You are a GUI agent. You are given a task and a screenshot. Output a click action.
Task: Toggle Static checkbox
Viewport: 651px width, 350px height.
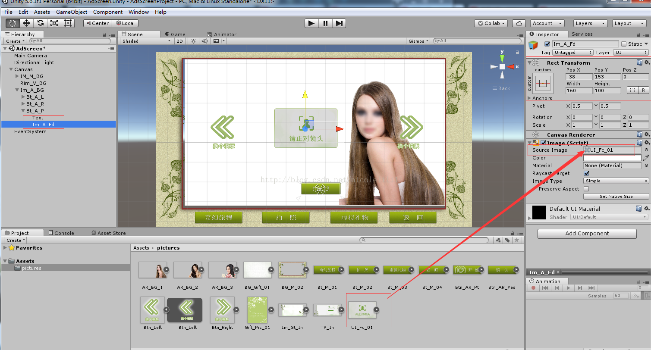coord(624,44)
